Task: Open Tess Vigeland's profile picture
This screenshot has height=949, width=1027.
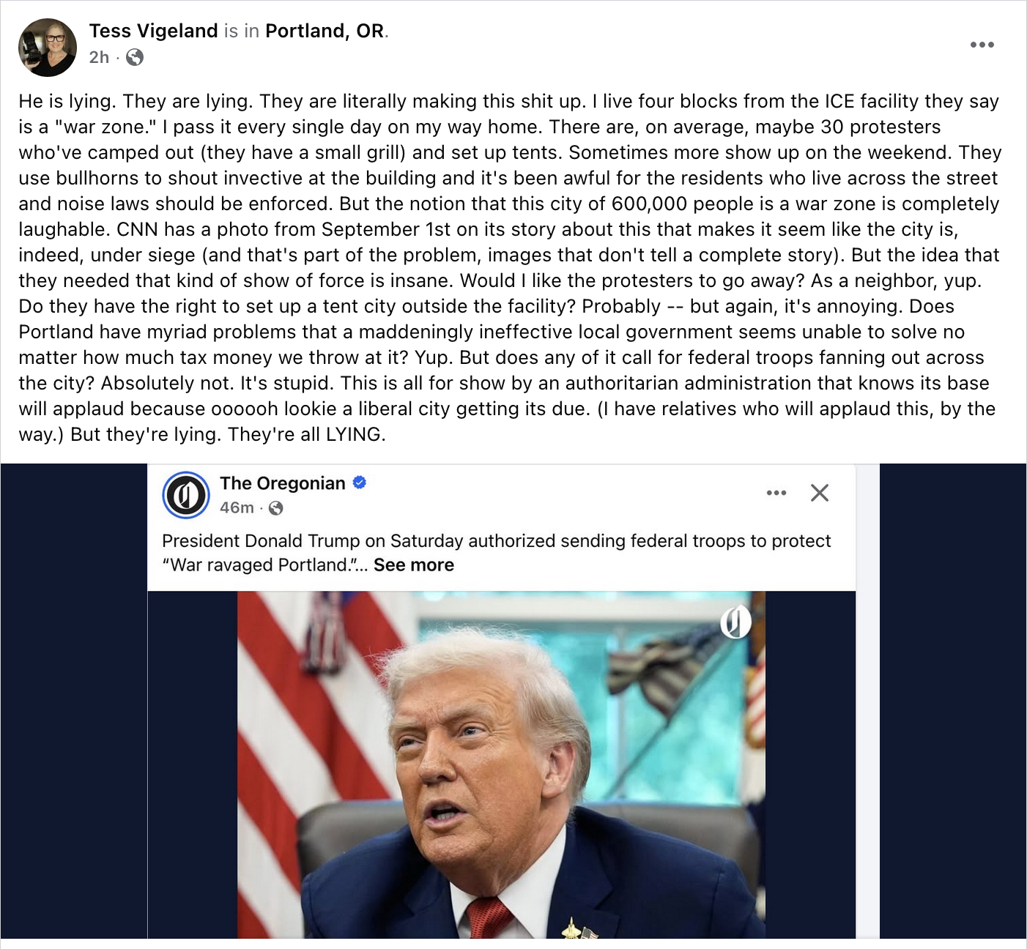Action: point(48,48)
